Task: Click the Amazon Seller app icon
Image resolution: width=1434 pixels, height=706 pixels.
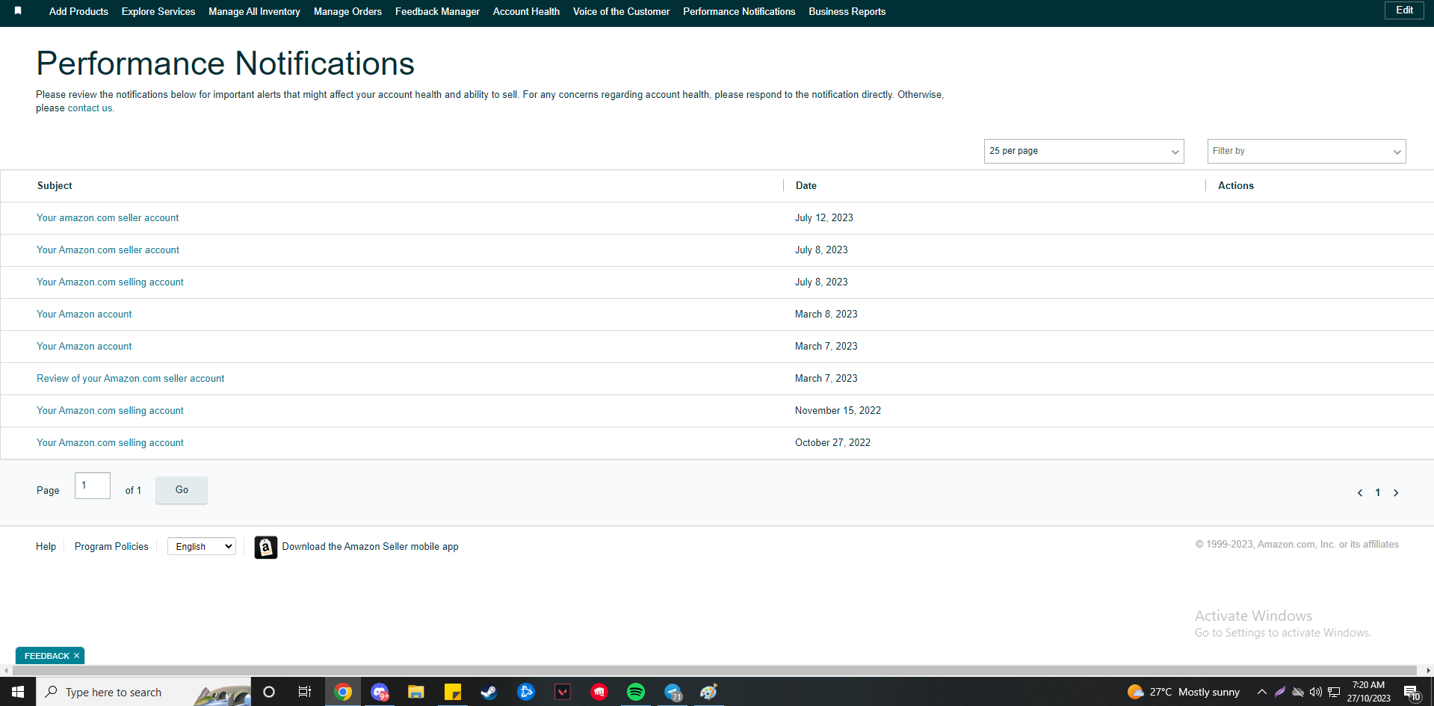Action: click(x=265, y=548)
